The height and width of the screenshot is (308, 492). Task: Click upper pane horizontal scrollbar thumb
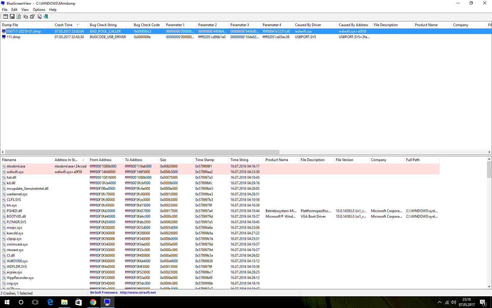point(142,152)
